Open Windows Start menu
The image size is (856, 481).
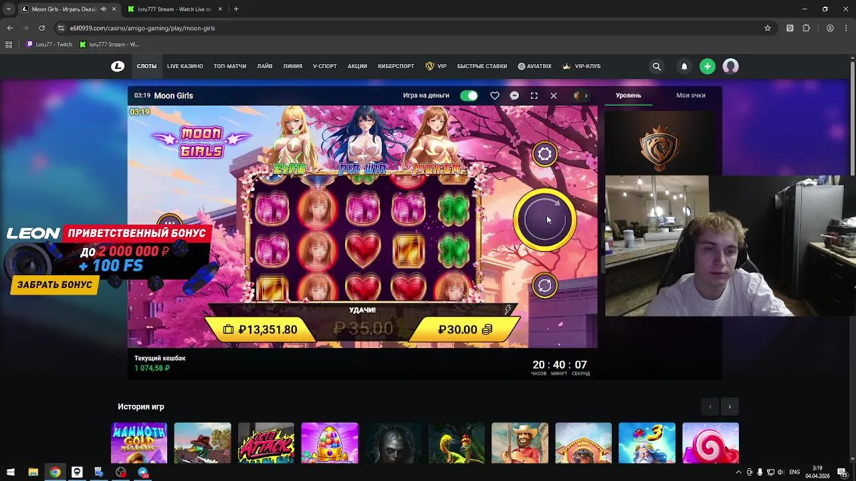[10, 472]
